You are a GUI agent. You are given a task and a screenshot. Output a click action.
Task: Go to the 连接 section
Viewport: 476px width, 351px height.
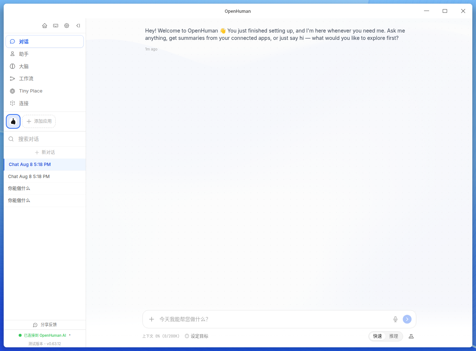45,103
